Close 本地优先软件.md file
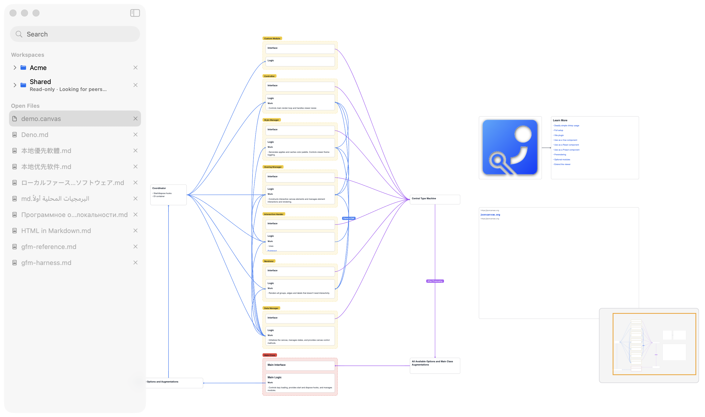 click(x=135, y=167)
